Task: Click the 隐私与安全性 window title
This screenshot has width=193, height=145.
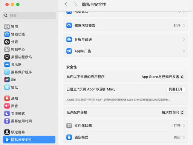Action: point(94,5)
